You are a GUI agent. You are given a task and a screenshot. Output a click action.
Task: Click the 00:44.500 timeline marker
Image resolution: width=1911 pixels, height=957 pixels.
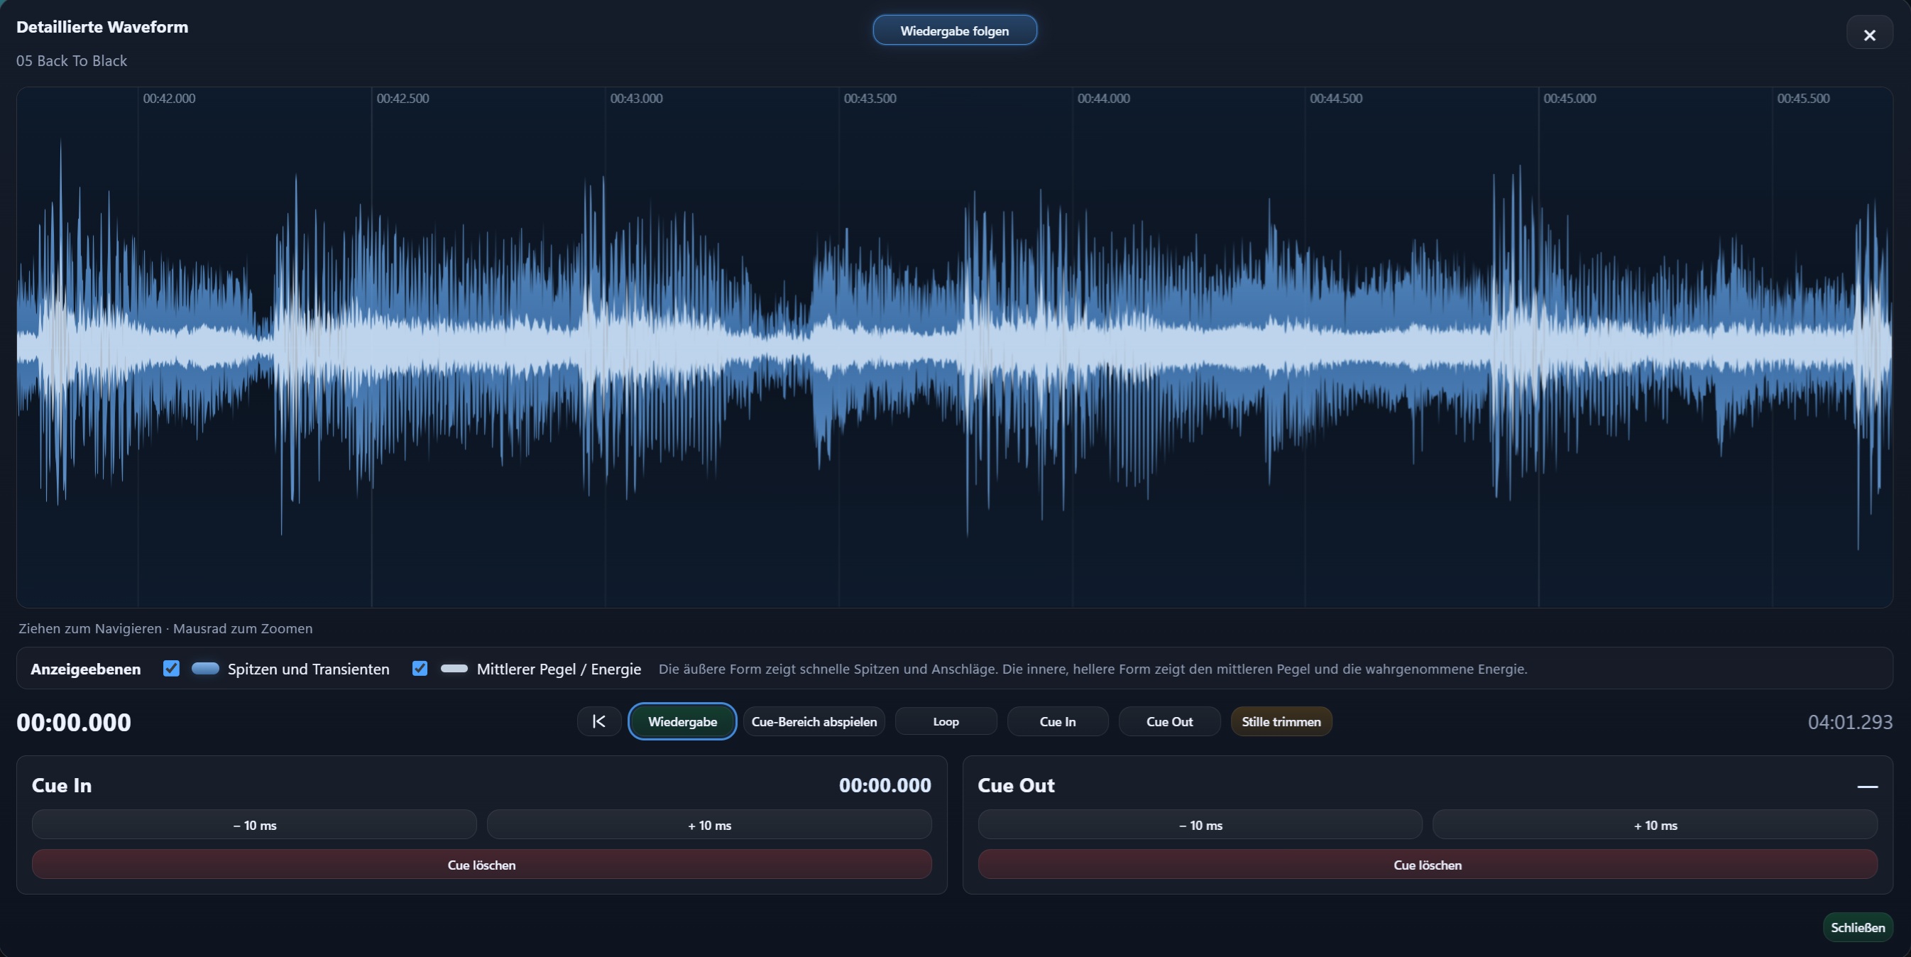1336,98
